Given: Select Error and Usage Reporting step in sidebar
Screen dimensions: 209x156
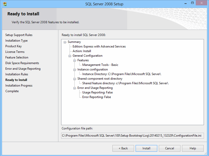Looking at the screenshot, I should 23,69.
